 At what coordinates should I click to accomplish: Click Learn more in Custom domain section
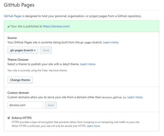[x=135, y=97]
